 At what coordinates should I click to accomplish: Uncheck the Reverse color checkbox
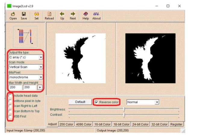click(x=96, y=102)
